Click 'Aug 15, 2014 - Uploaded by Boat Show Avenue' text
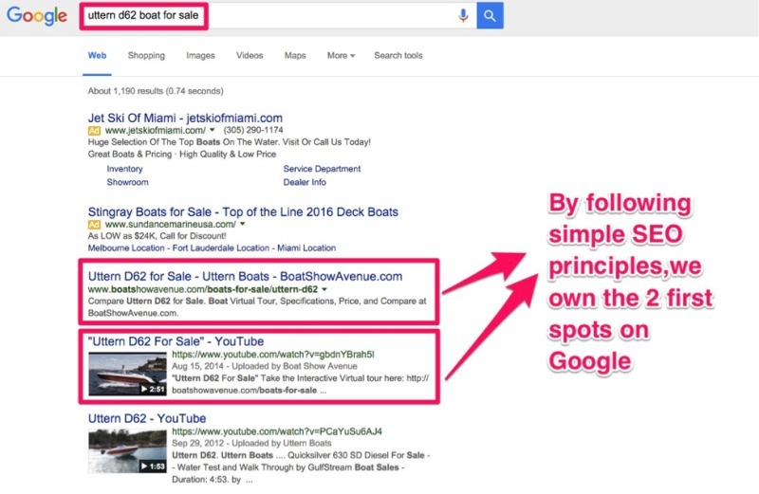 265,366
